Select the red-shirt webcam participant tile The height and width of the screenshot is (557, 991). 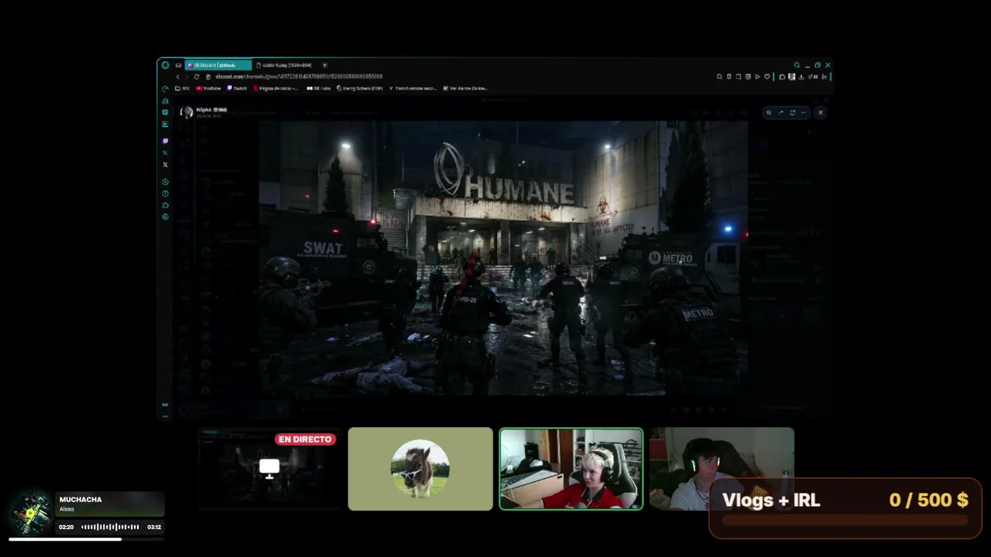571,469
